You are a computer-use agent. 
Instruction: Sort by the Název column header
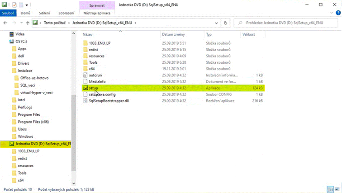(x=87, y=34)
